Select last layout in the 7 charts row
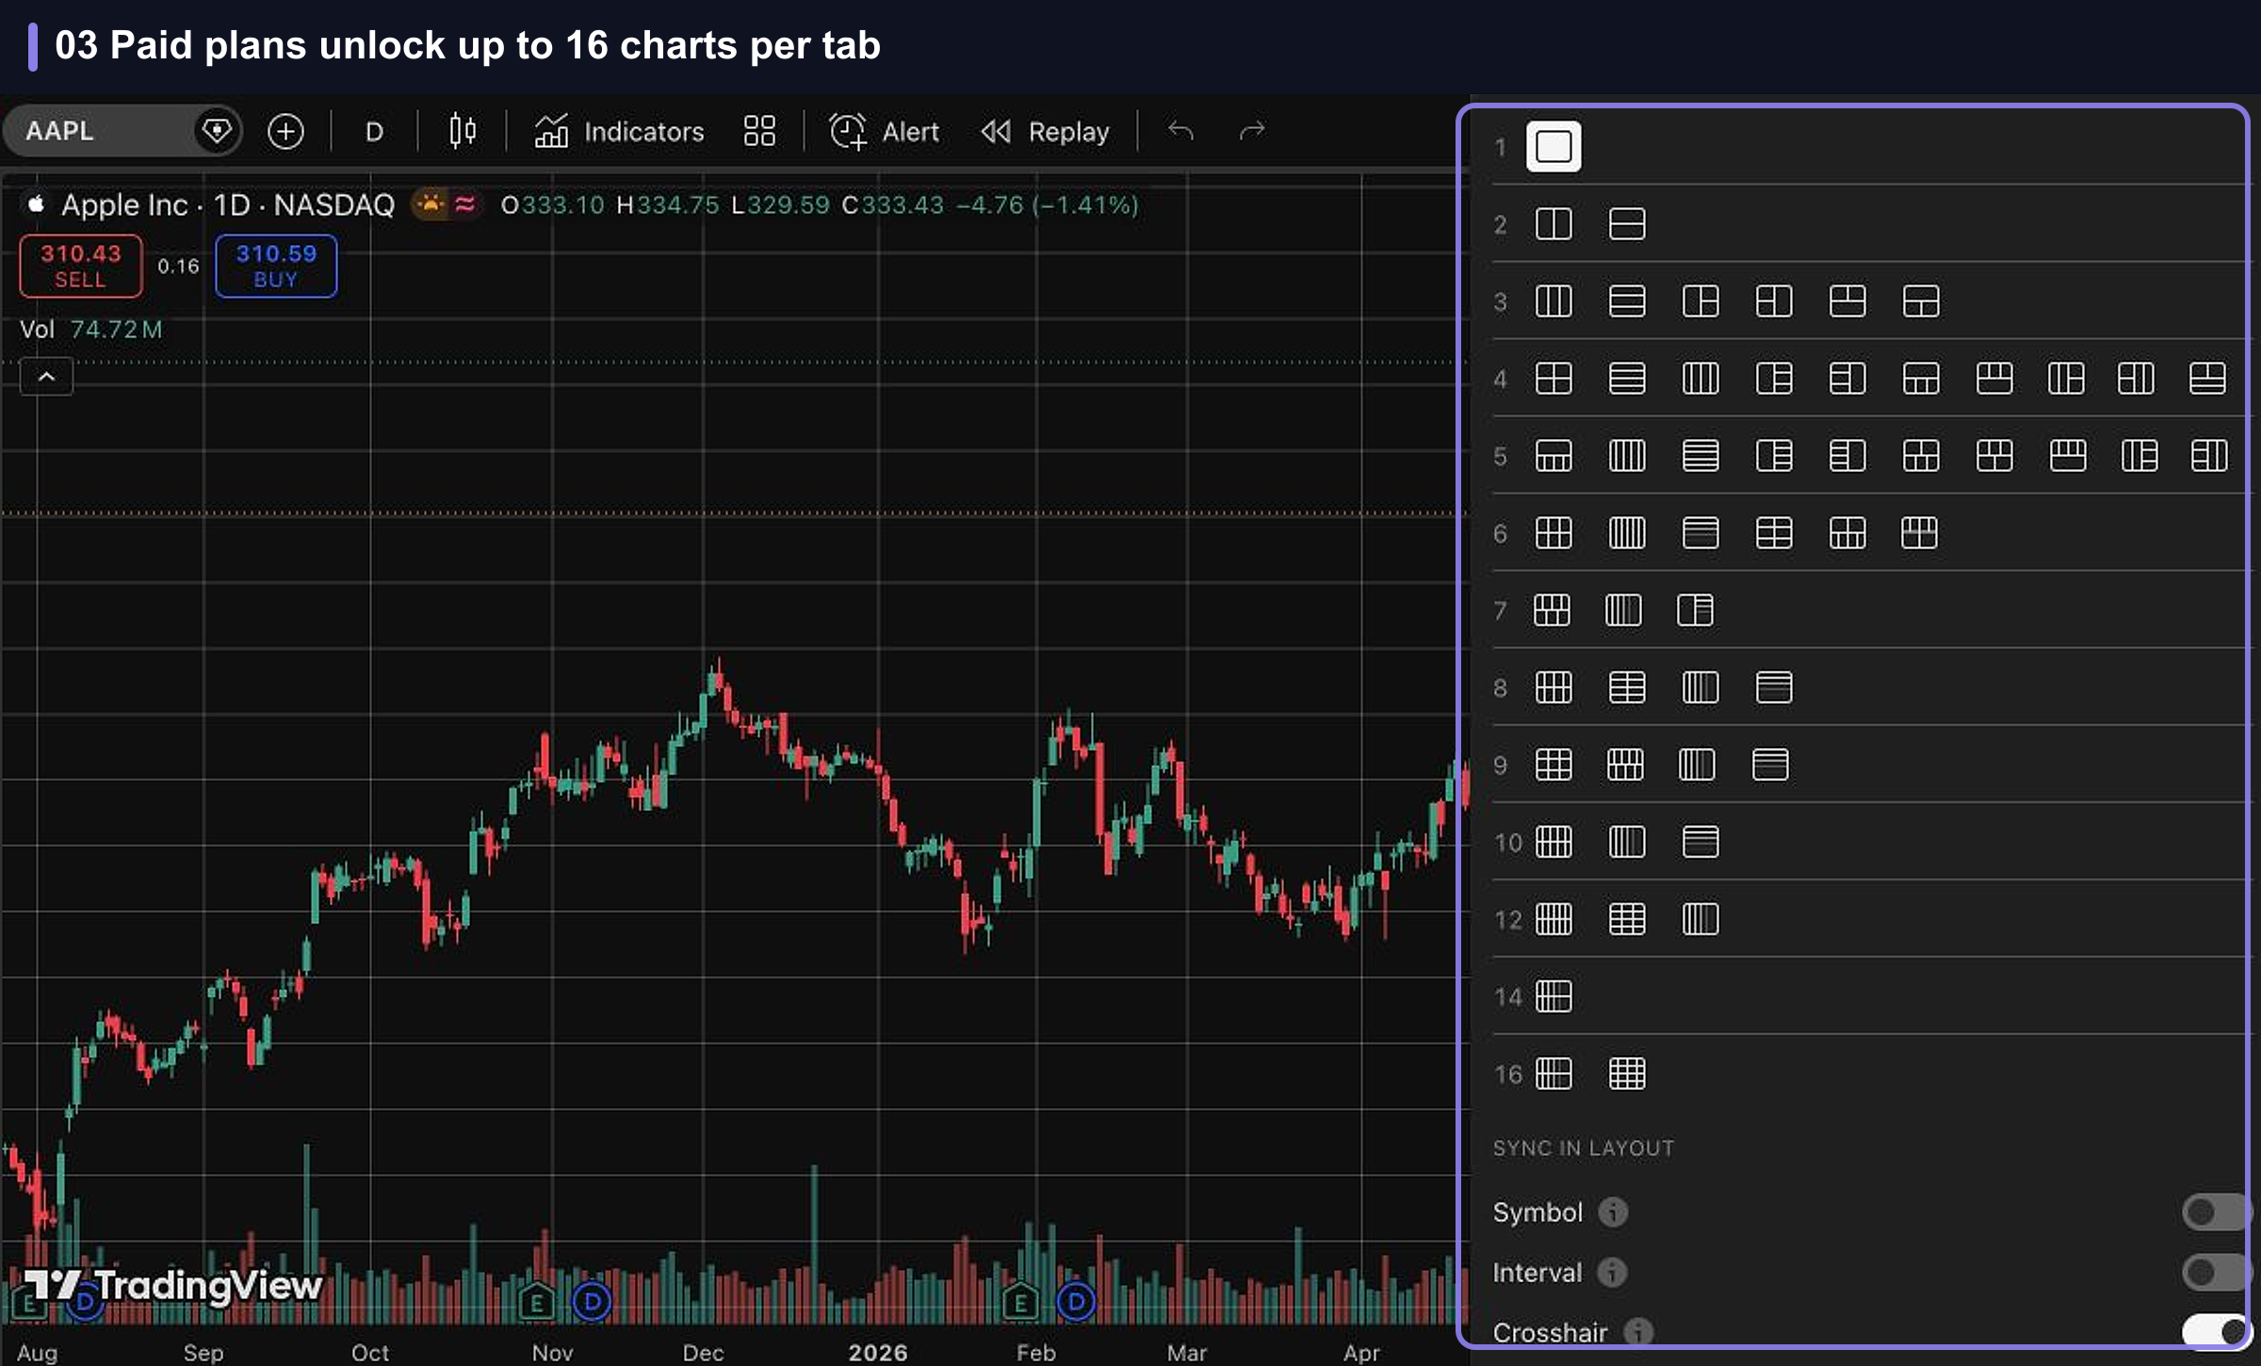The height and width of the screenshot is (1366, 2261). click(x=1695, y=610)
